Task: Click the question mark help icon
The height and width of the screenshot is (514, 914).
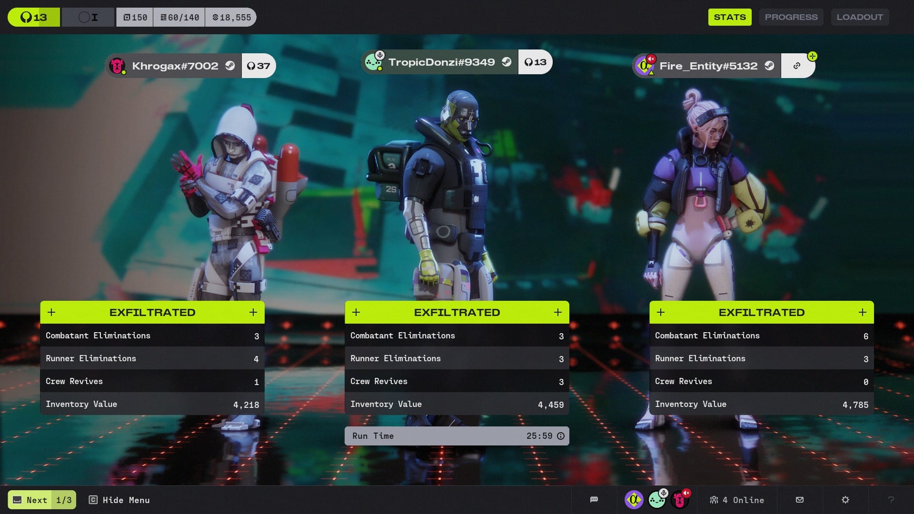Action: (891, 500)
